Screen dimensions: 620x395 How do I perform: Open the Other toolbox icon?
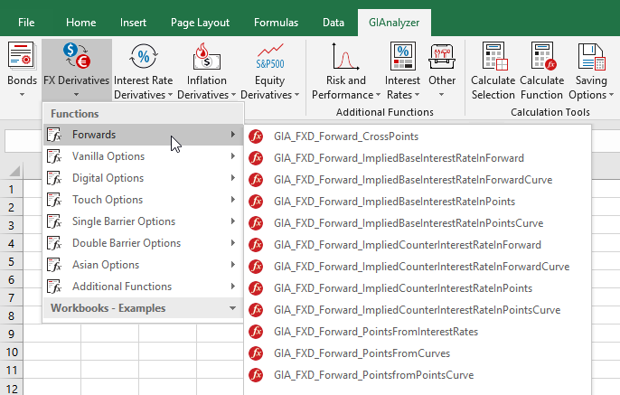click(442, 57)
